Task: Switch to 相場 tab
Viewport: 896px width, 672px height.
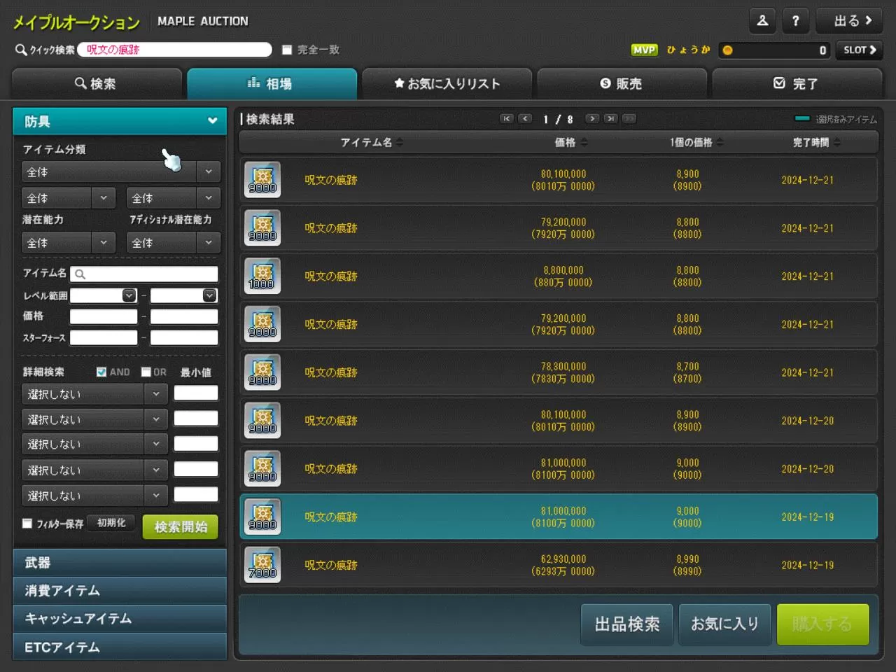Action: (272, 83)
